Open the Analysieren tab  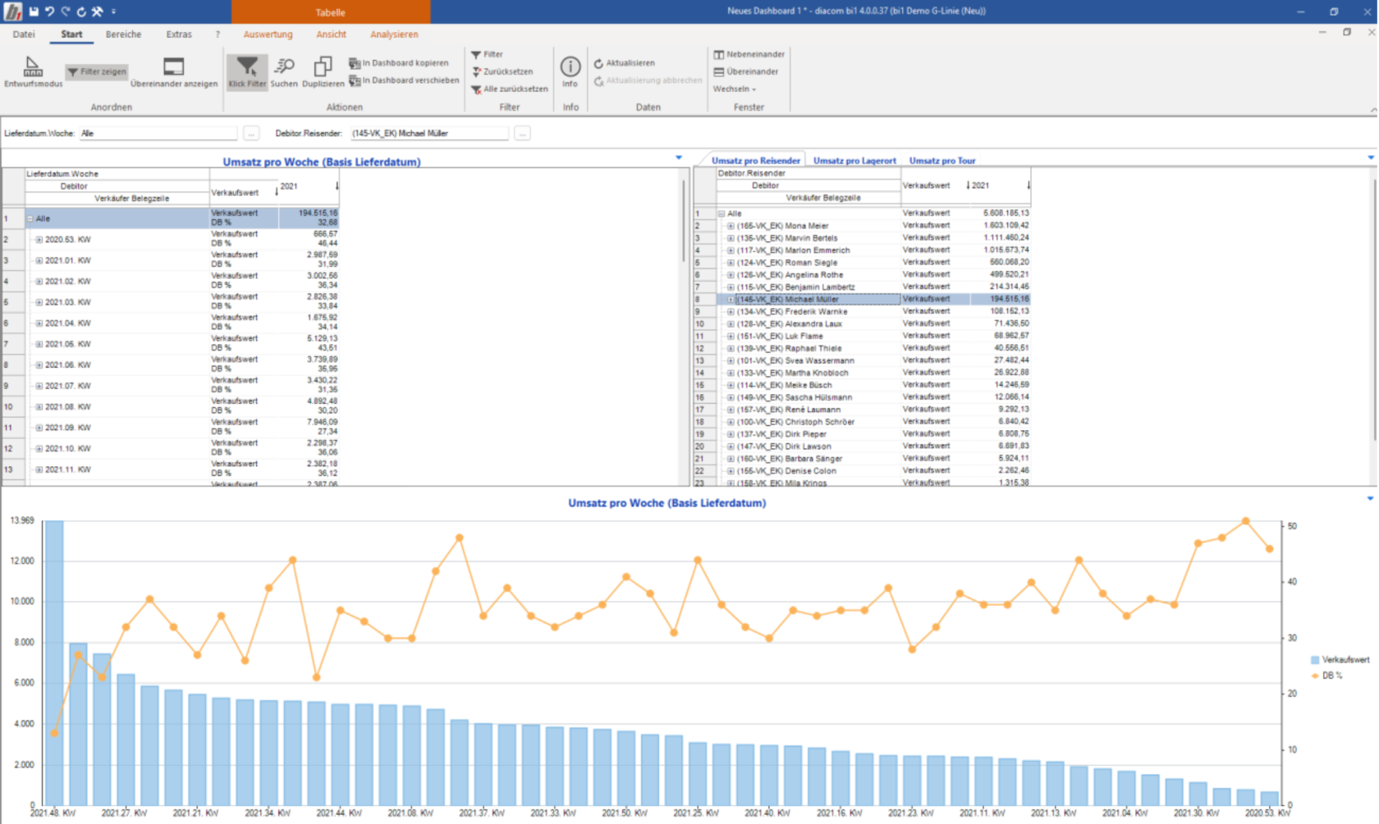(x=394, y=34)
